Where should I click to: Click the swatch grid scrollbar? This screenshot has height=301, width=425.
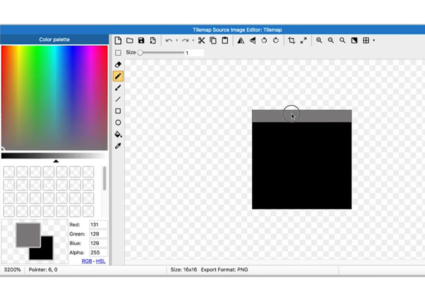point(104,179)
